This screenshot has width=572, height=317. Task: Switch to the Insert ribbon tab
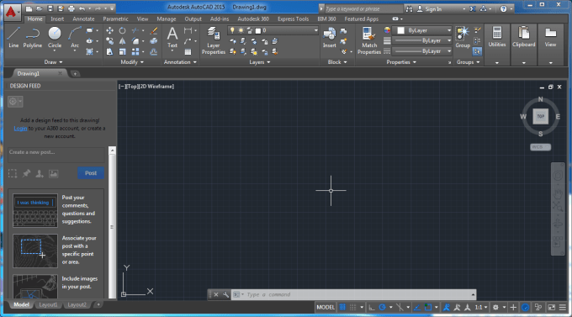(x=57, y=19)
